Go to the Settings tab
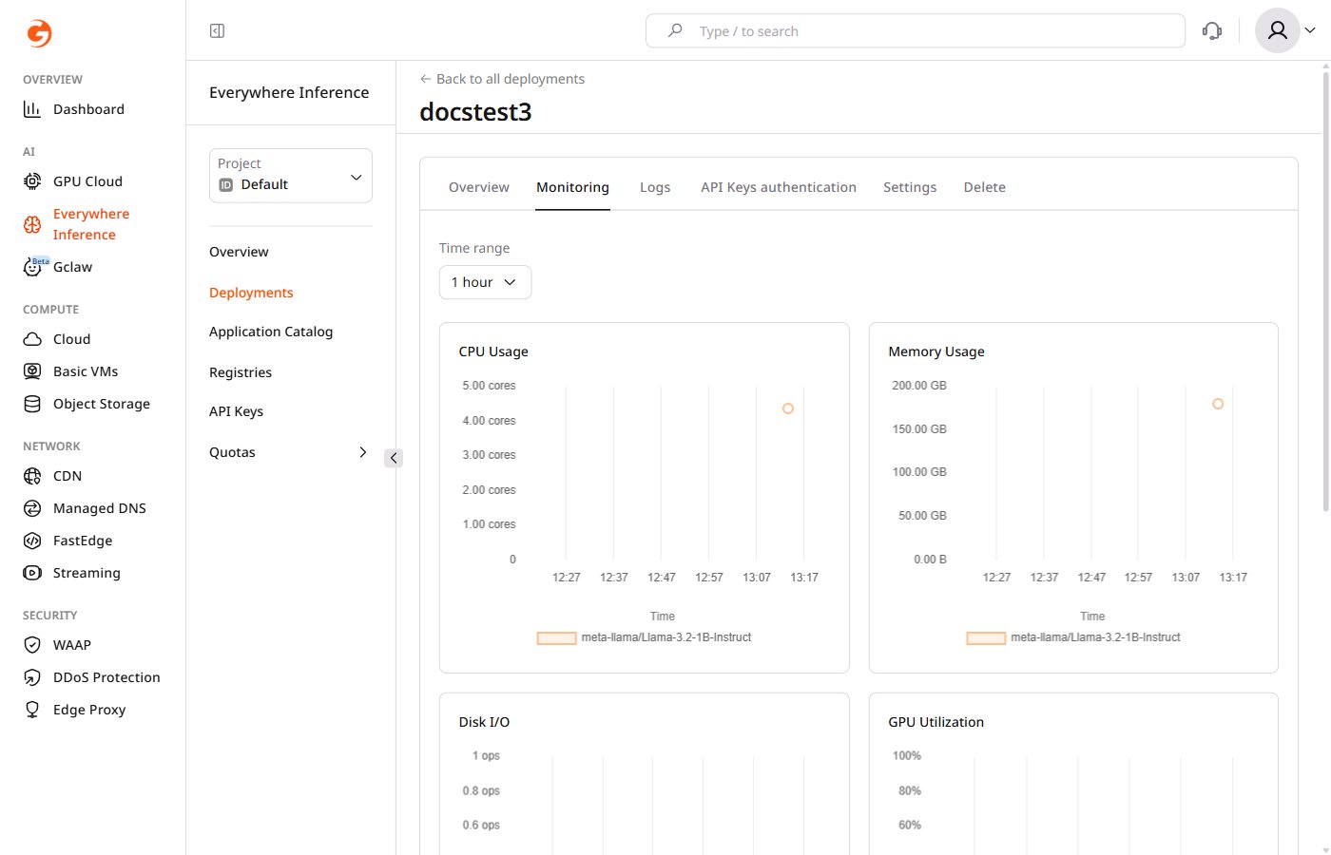1331x855 pixels. (910, 187)
